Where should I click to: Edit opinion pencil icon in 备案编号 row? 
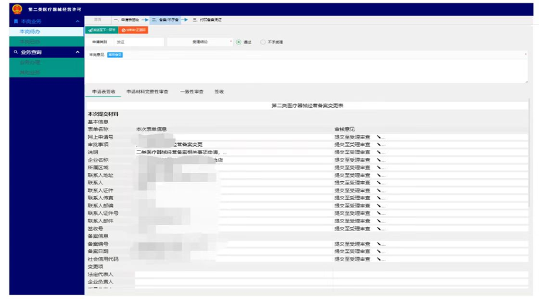[379, 244]
